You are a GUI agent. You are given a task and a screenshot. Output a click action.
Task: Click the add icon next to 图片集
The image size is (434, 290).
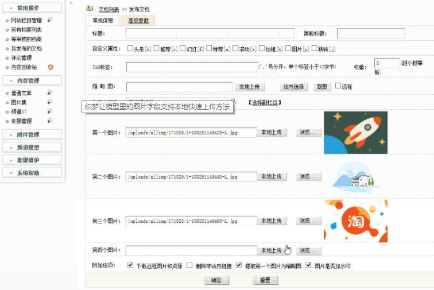(x=49, y=102)
